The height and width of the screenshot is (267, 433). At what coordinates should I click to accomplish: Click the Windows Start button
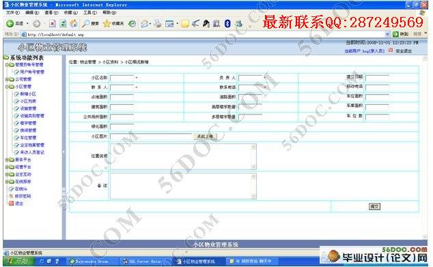(18, 261)
